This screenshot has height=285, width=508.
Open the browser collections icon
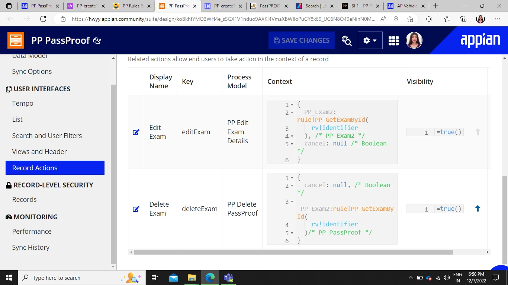[x=463, y=19]
